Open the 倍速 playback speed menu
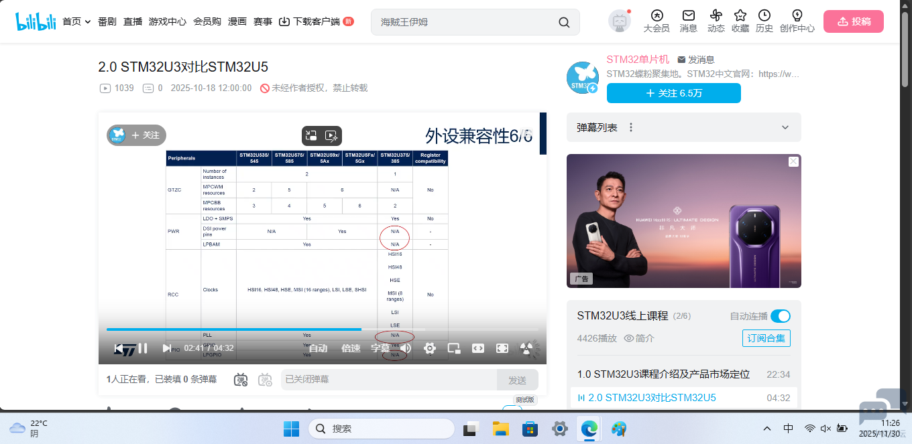The height and width of the screenshot is (444, 912). point(350,348)
